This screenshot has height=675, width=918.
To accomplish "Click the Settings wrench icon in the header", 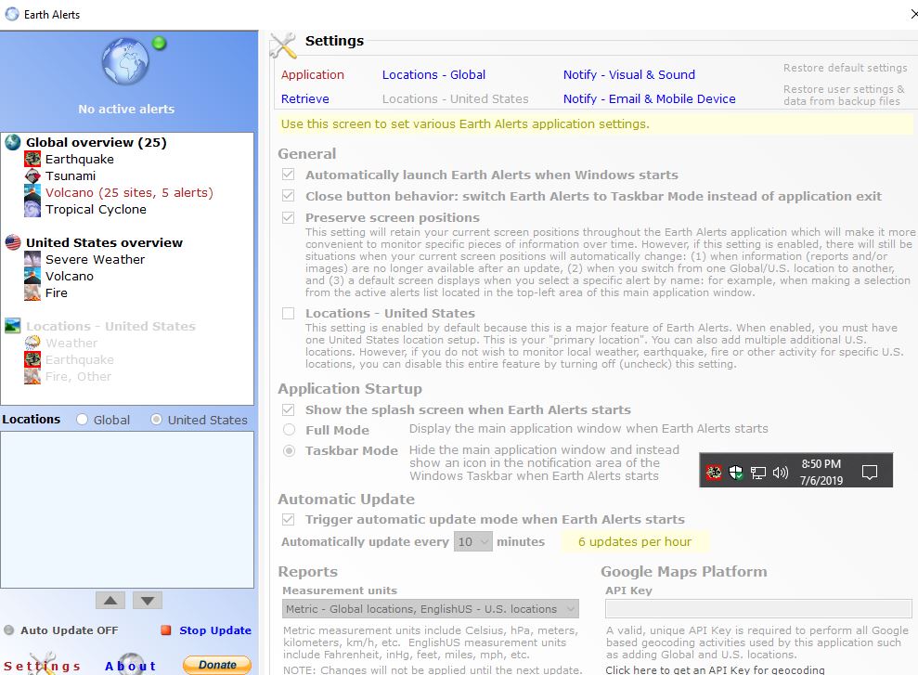I will [284, 45].
